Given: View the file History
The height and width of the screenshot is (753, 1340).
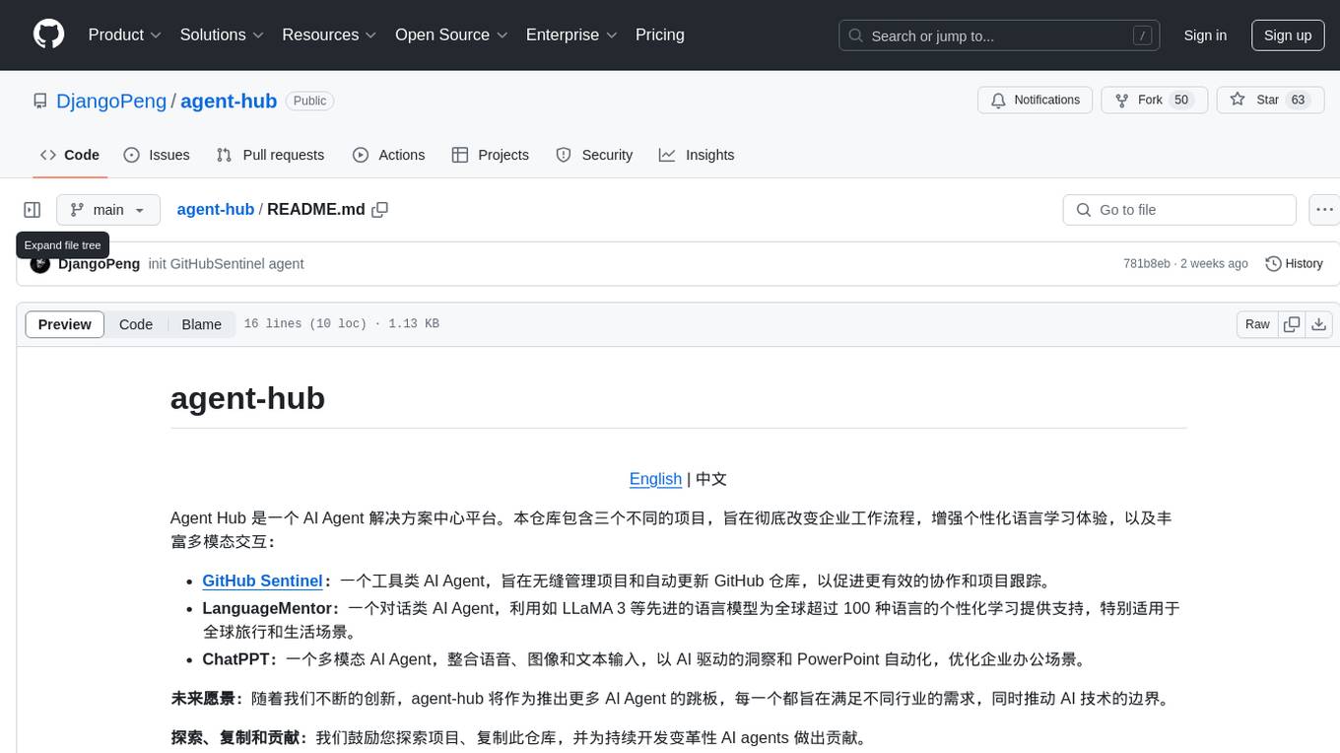Looking at the screenshot, I should point(1294,264).
